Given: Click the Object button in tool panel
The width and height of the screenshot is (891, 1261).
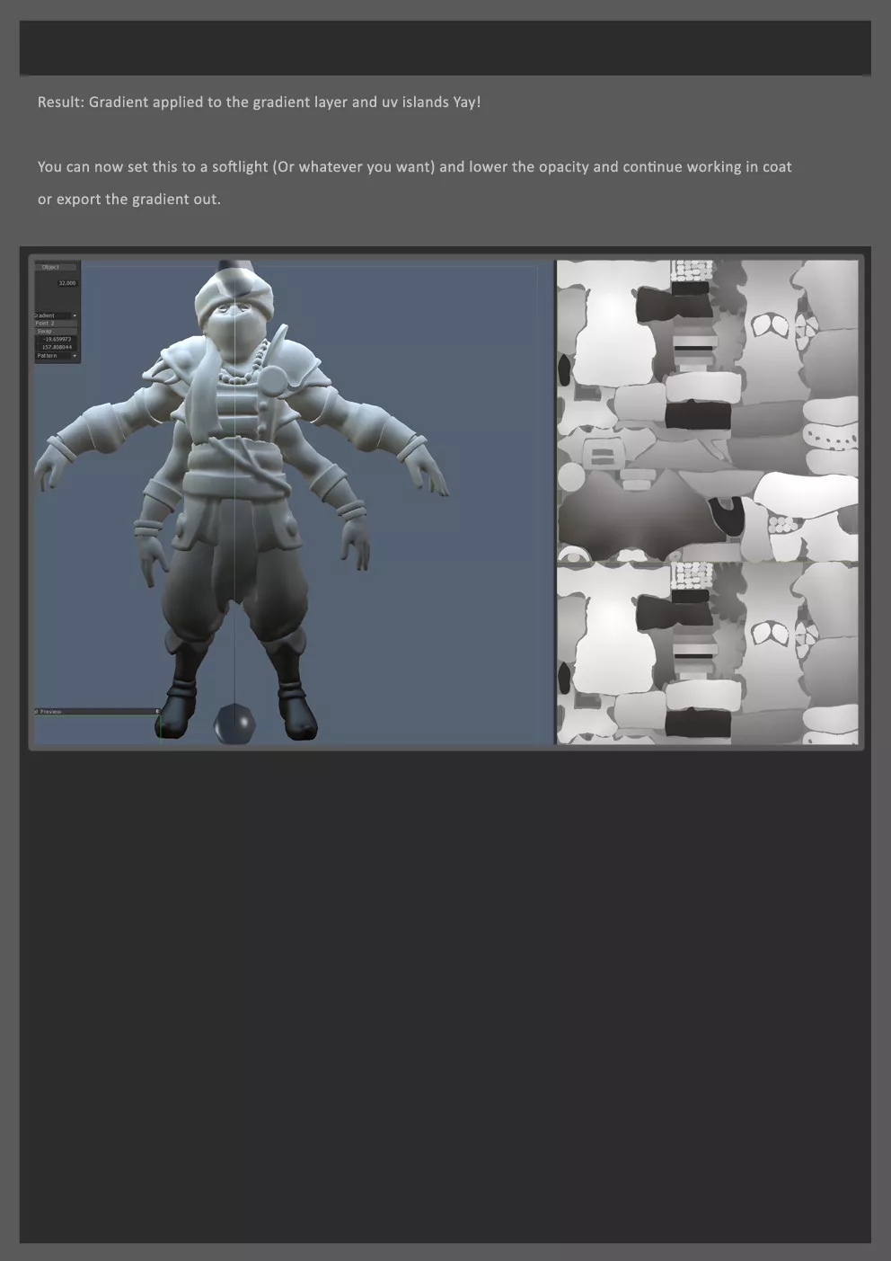Looking at the screenshot, I should tap(51, 267).
